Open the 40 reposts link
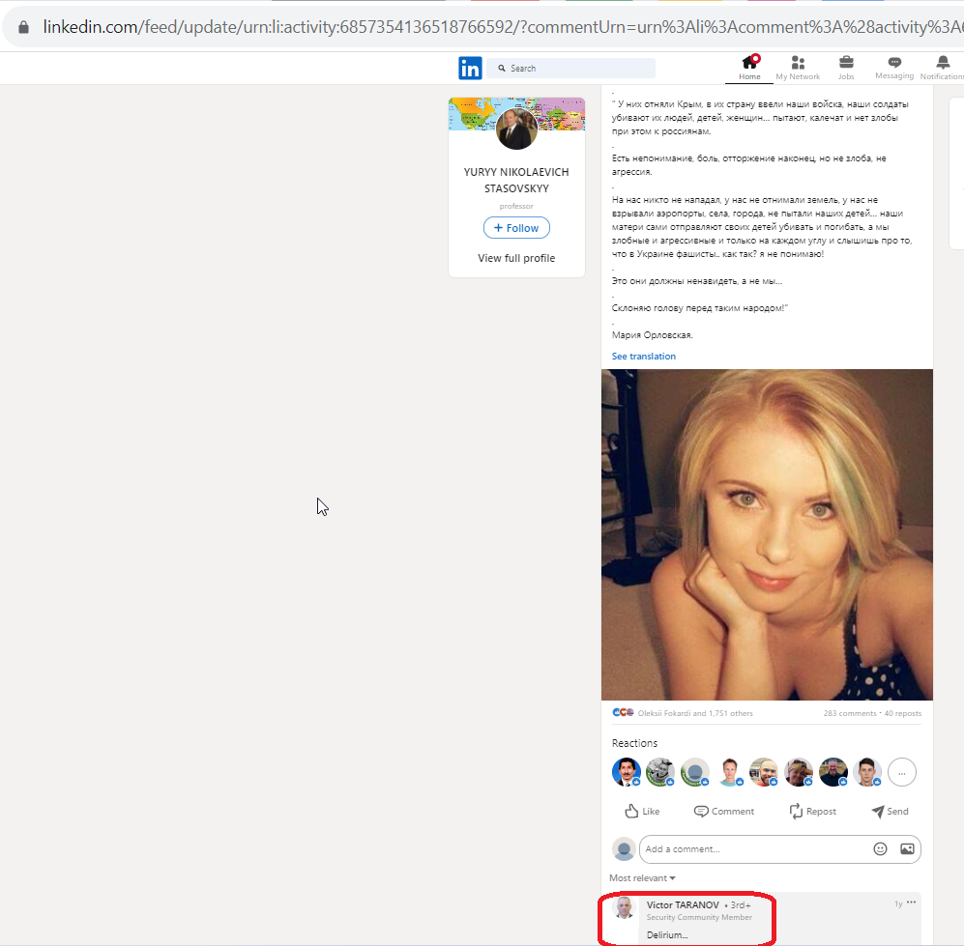The height and width of the screenshot is (946, 964). pos(902,713)
